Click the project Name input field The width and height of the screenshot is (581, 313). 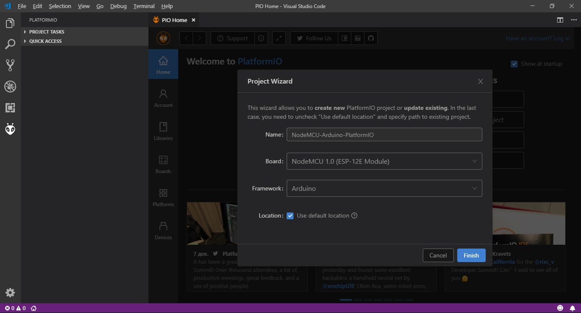pos(384,134)
